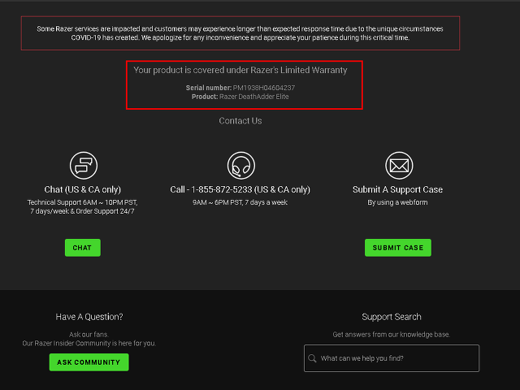Image resolution: width=520 pixels, height=390 pixels.
Task: Click the 'Contact Us' heading
Action: pyautogui.click(x=240, y=121)
